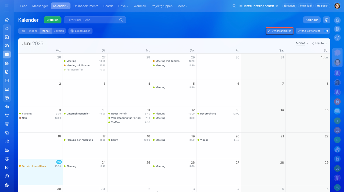
Task: Expand the Mehr menu
Action: [182, 6]
